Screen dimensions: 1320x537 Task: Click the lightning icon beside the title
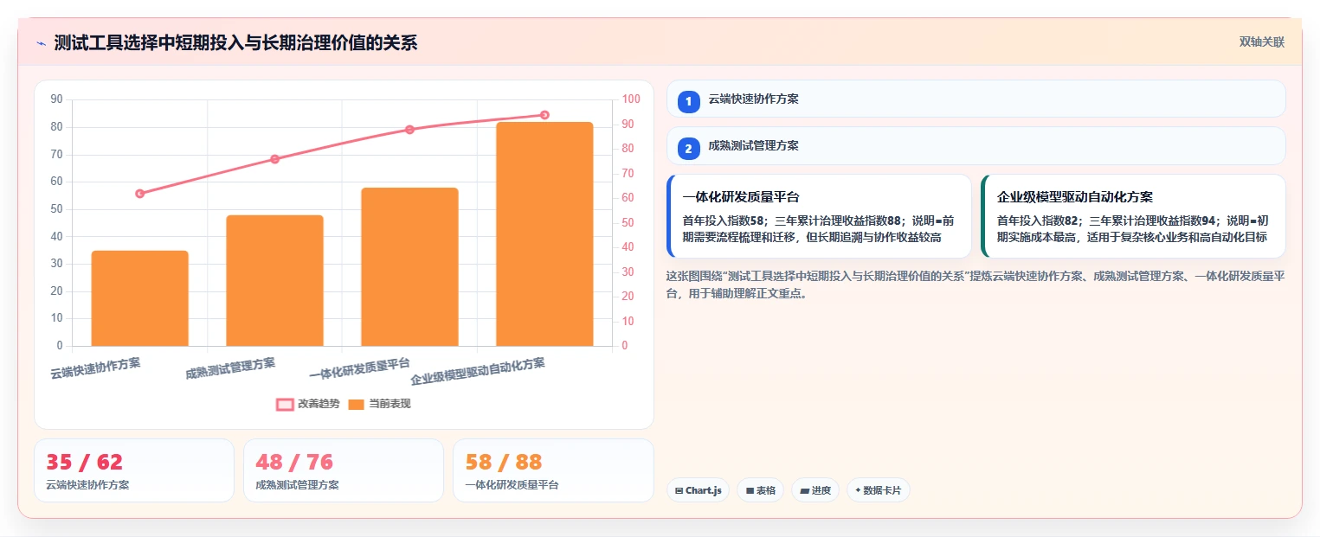[42, 43]
